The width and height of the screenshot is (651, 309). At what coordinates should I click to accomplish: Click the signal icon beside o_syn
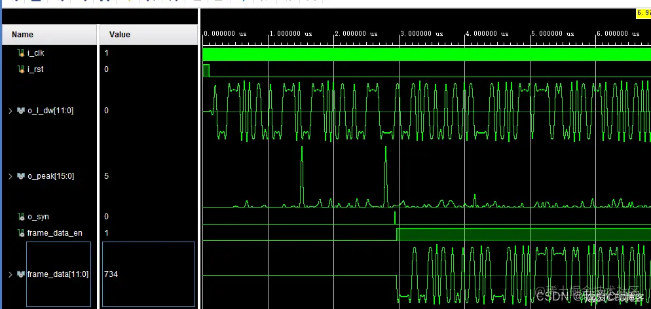pyautogui.click(x=22, y=217)
